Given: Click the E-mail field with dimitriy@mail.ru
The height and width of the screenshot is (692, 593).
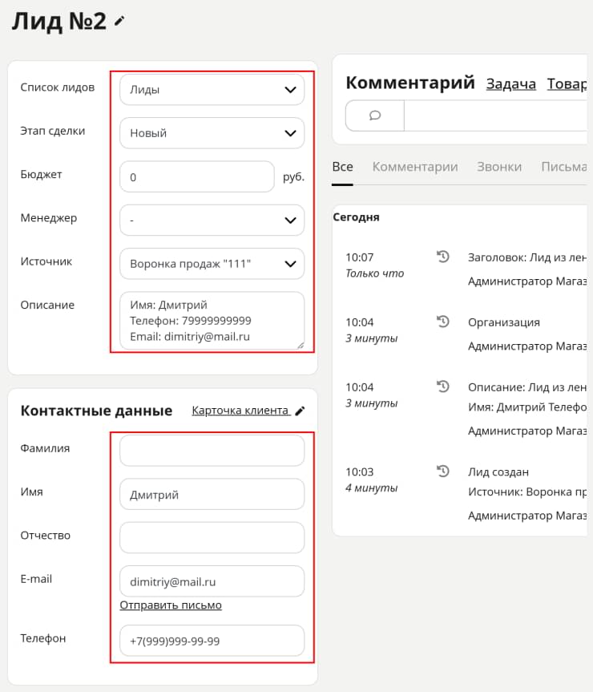Looking at the screenshot, I should tap(212, 581).
